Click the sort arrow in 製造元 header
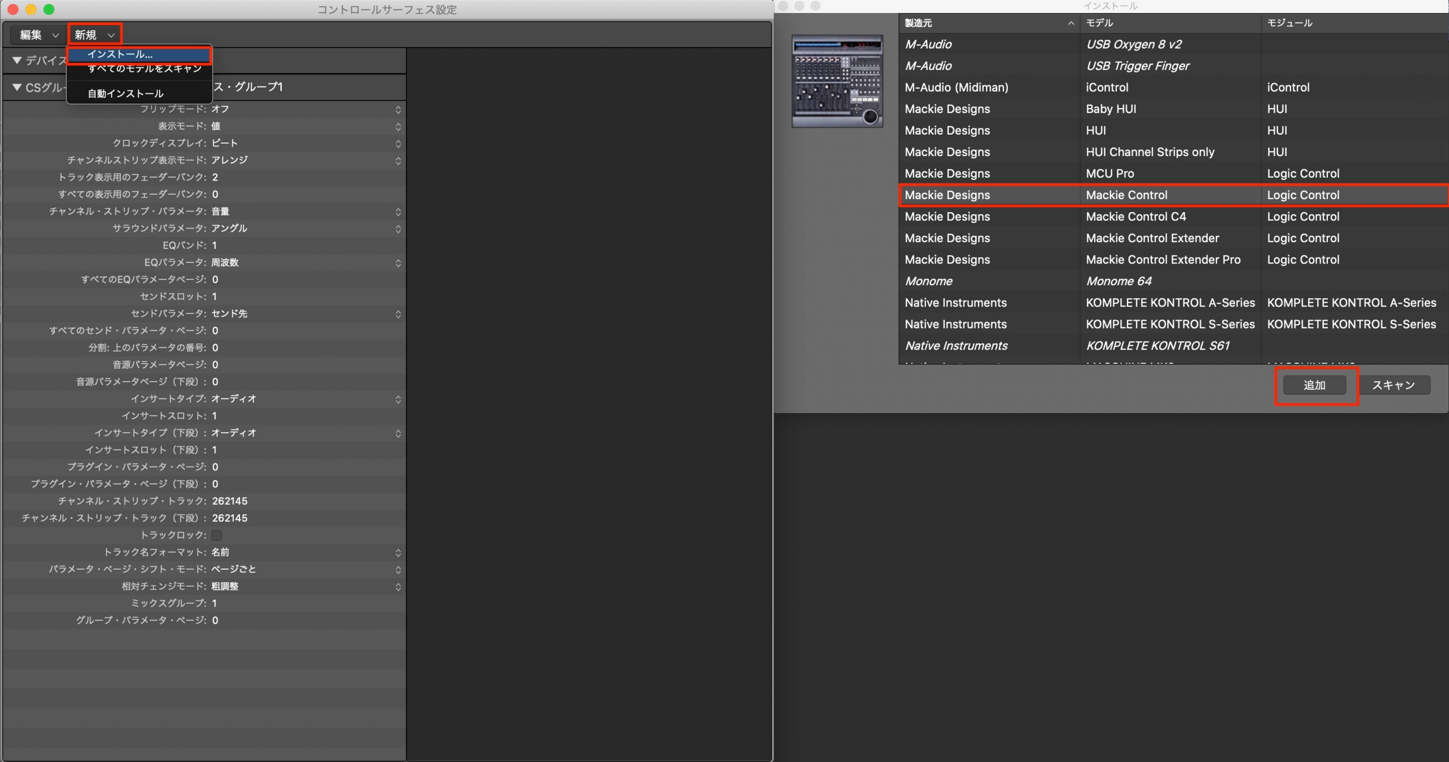Image resolution: width=1449 pixels, height=762 pixels. 1071,23
